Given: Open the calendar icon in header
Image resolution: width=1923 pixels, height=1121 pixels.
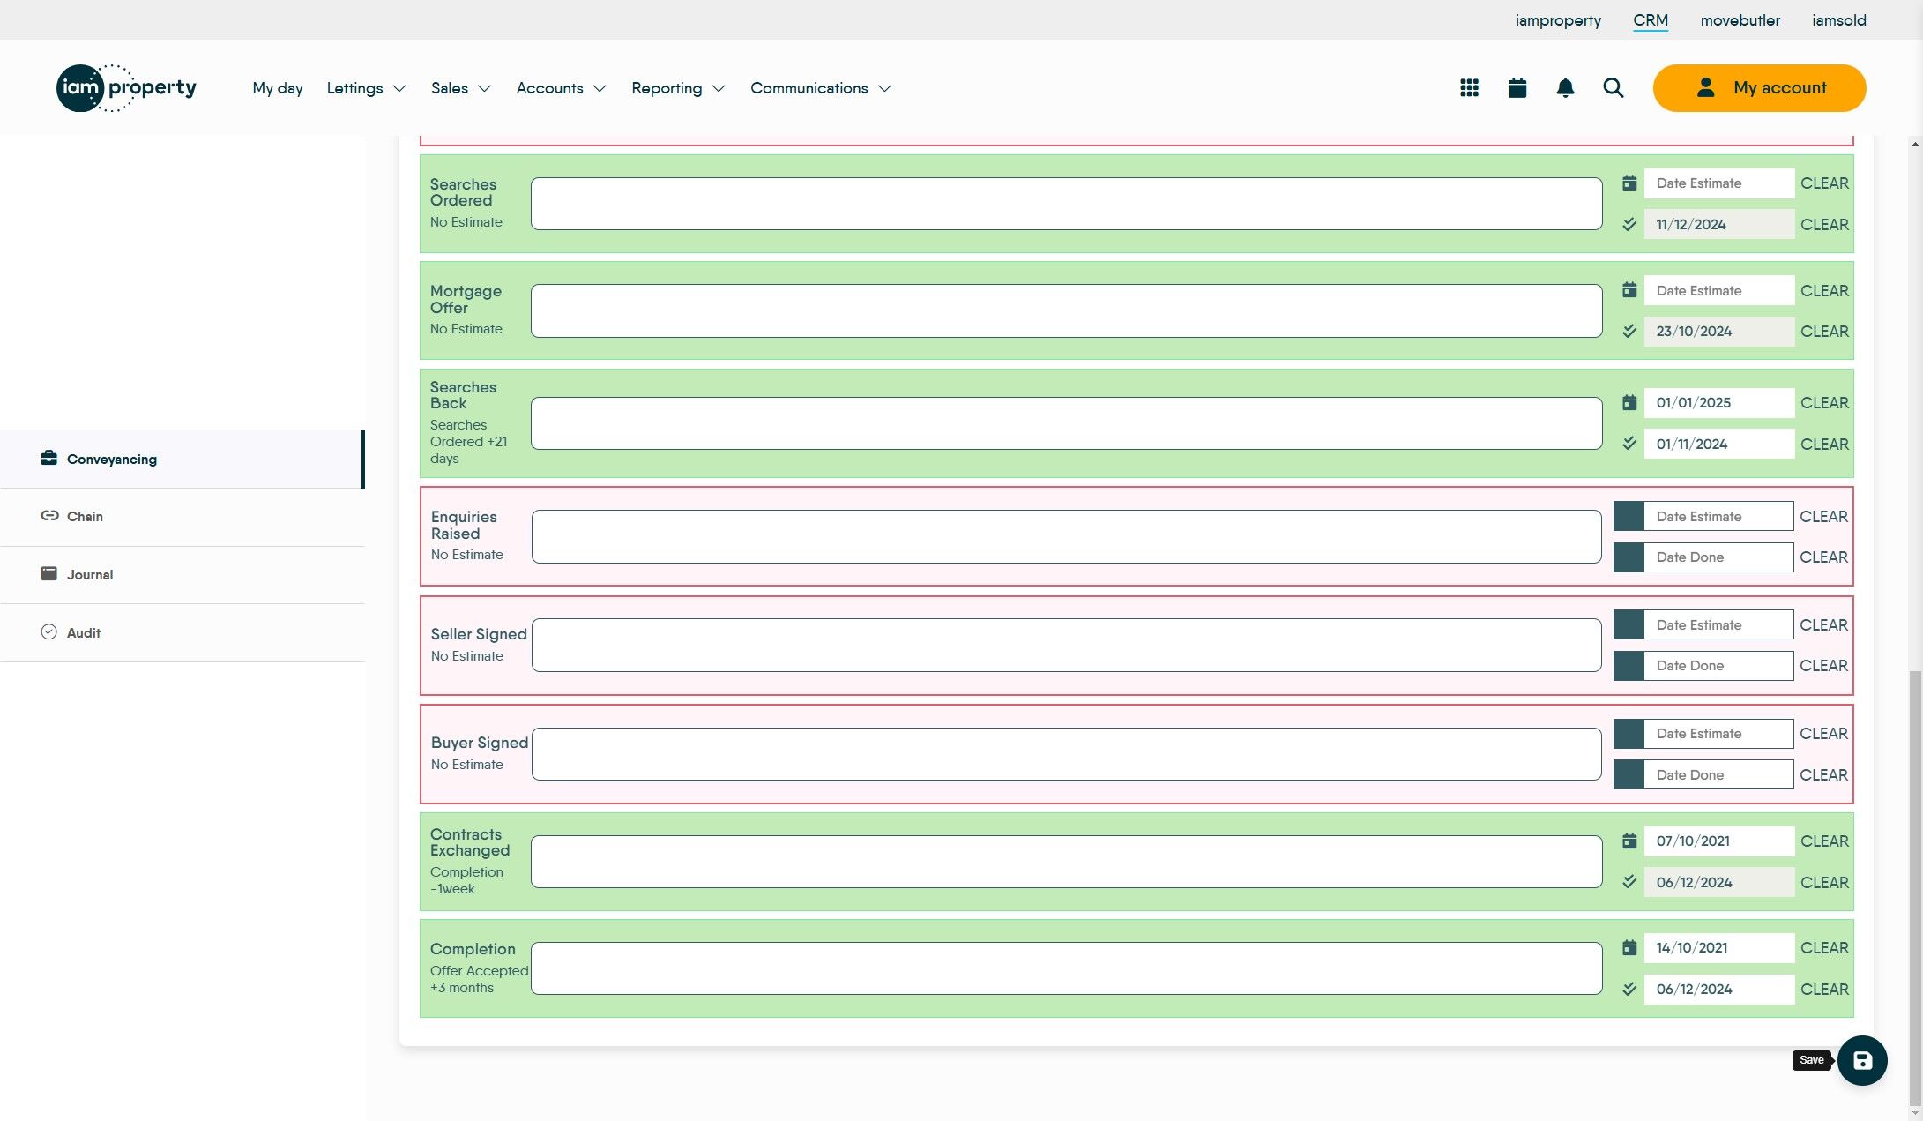Looking at the screenshot, I should pos(1517,88).
